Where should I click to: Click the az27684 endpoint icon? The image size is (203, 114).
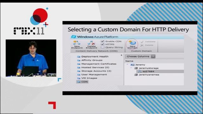pyautogui.click(x=140, y=71)
